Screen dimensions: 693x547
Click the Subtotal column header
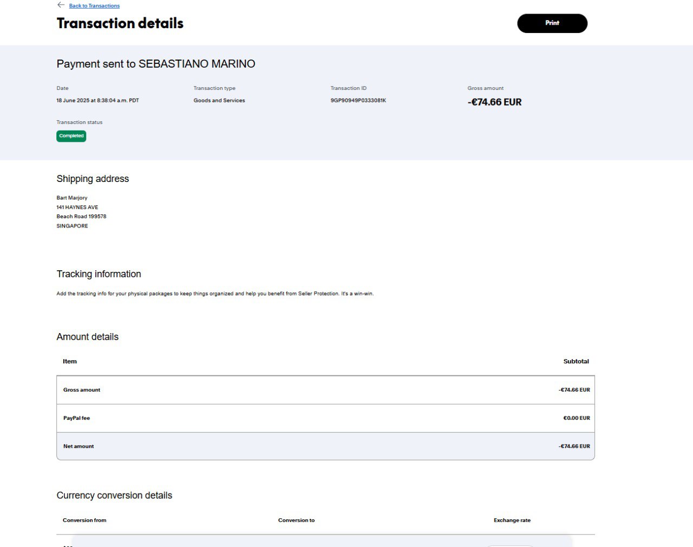pyautogui.click(x=576, y=361)
